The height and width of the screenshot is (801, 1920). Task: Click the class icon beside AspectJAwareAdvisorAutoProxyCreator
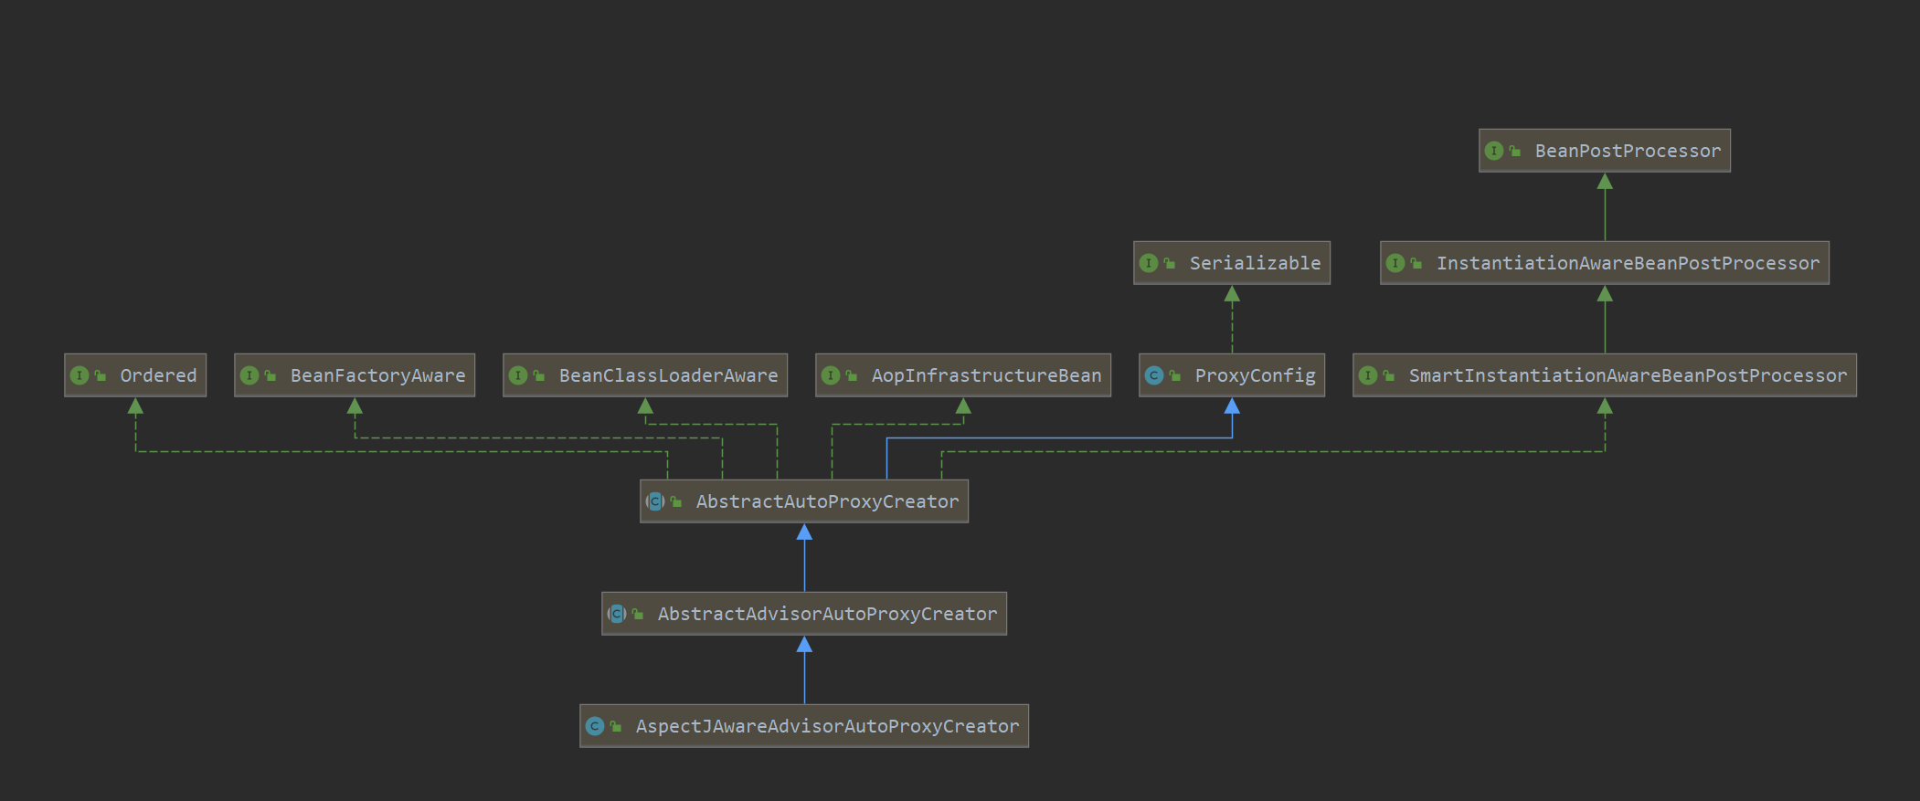click(595, 726)
